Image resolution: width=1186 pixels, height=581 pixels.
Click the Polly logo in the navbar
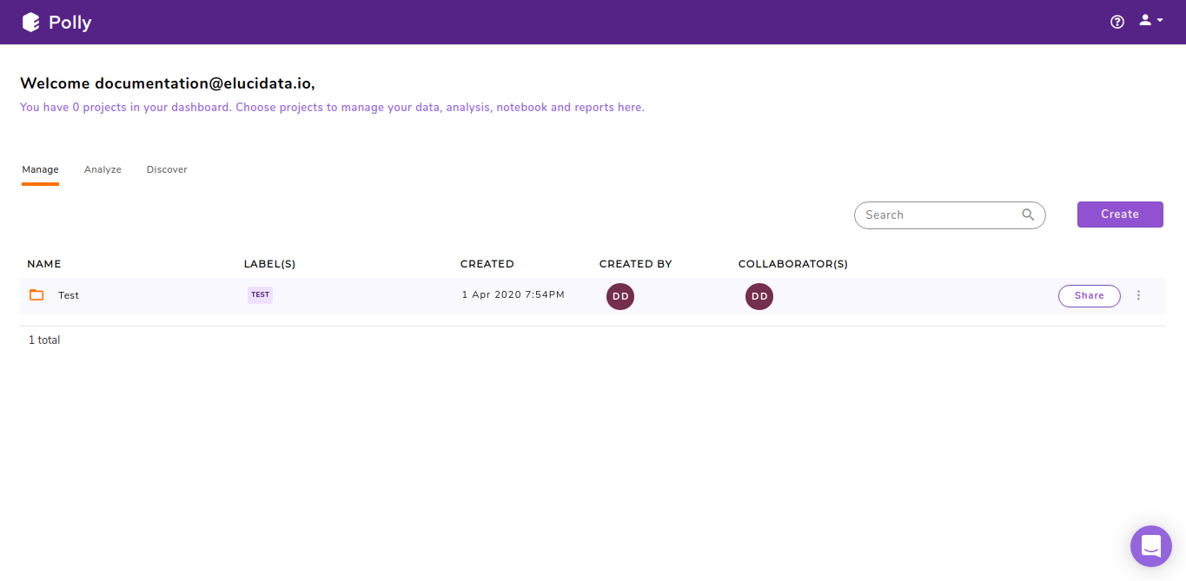click(56, 22)
